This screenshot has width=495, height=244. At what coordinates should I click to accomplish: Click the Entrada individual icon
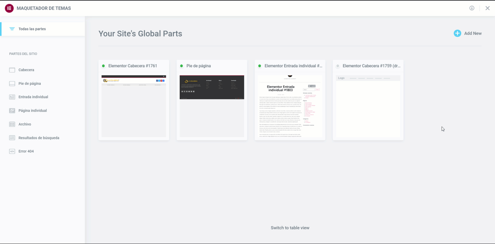12,97
